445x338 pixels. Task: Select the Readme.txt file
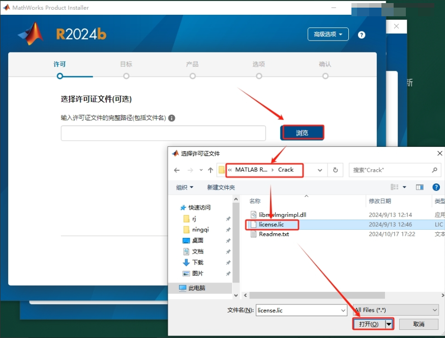tap(274, 234)
